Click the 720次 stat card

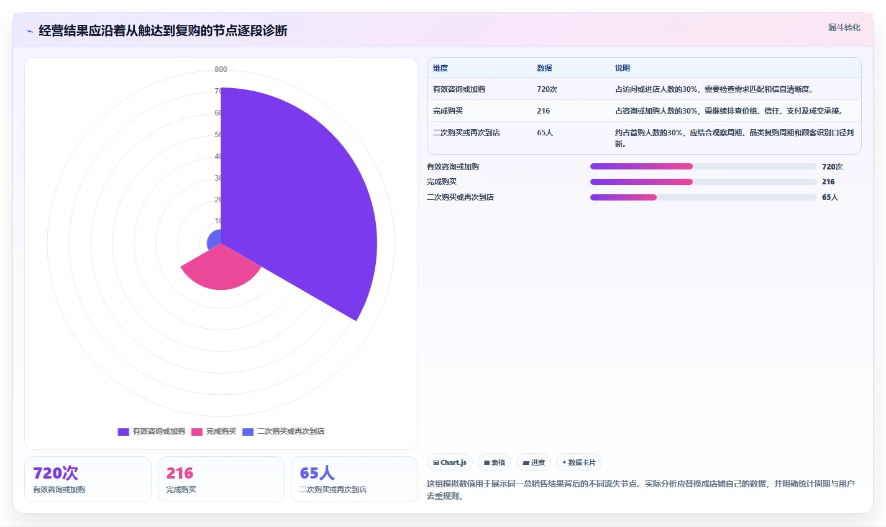click(88, 479)
